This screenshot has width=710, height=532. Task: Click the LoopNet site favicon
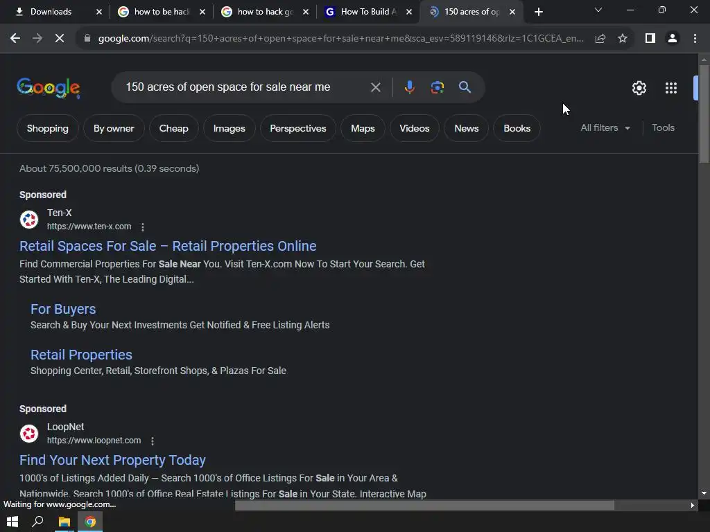pyautogui.click(x=29, y=434)
